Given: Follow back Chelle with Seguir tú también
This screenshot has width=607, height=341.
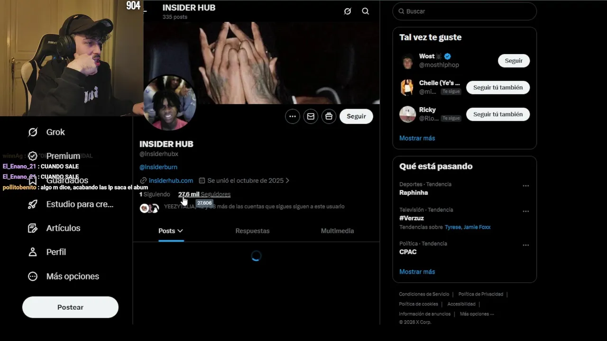Looking at the screenshot, I should tap(498, 88).
